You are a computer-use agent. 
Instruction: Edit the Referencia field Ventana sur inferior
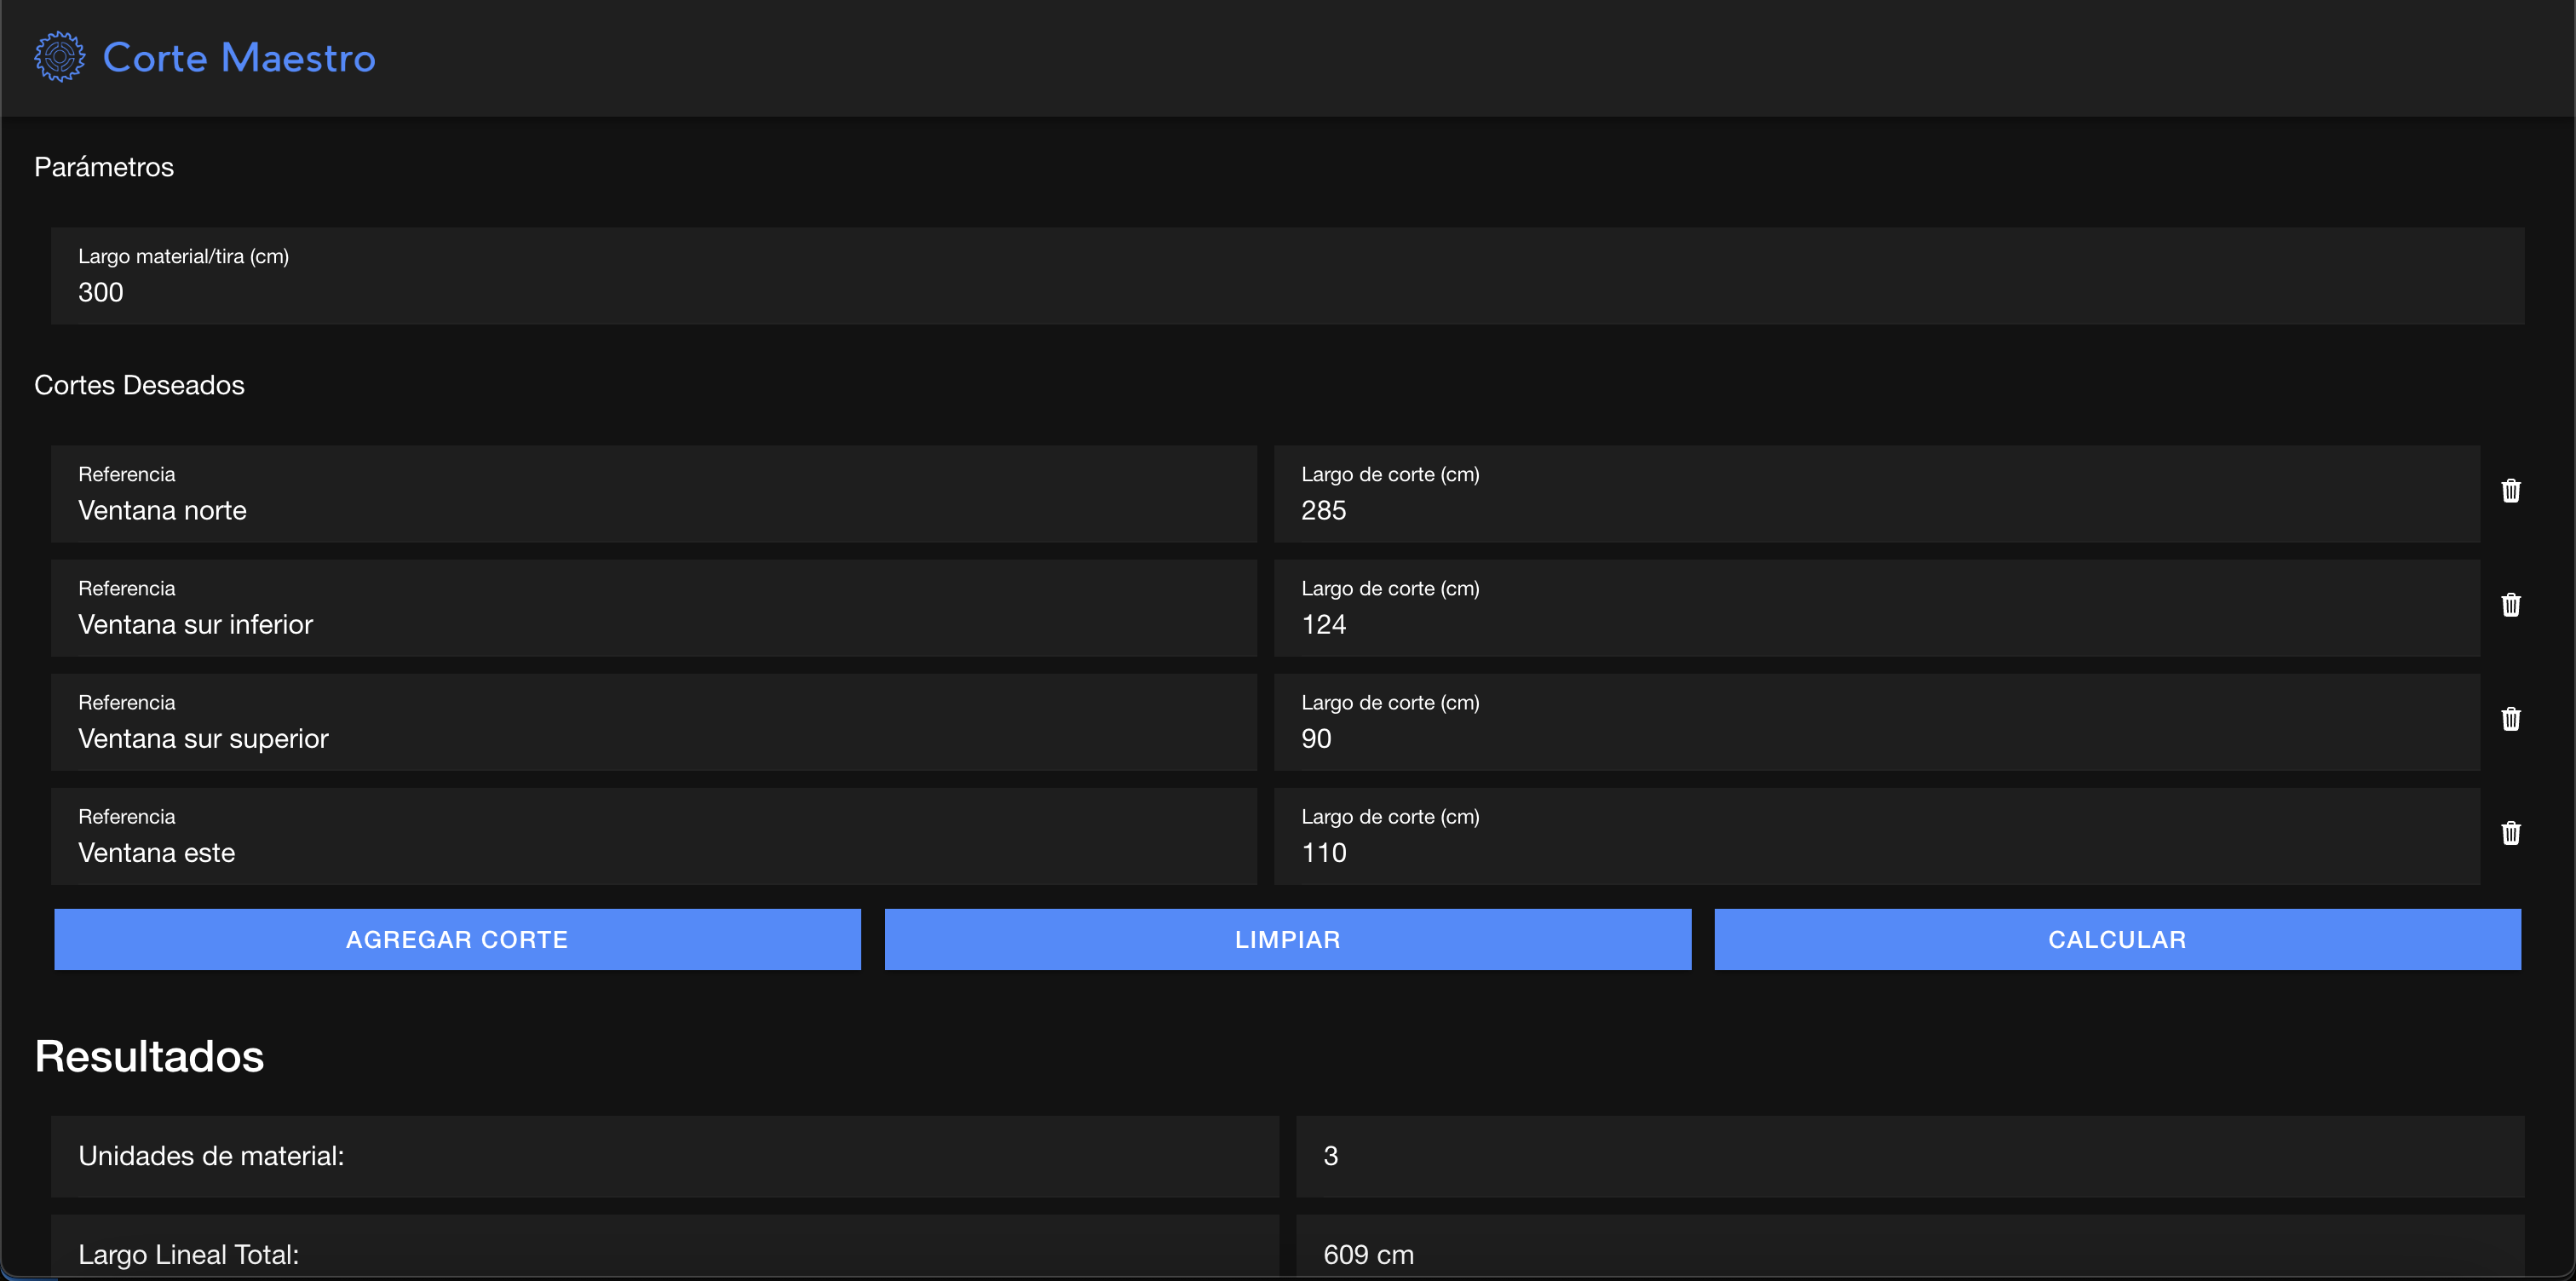coord(654,608)
